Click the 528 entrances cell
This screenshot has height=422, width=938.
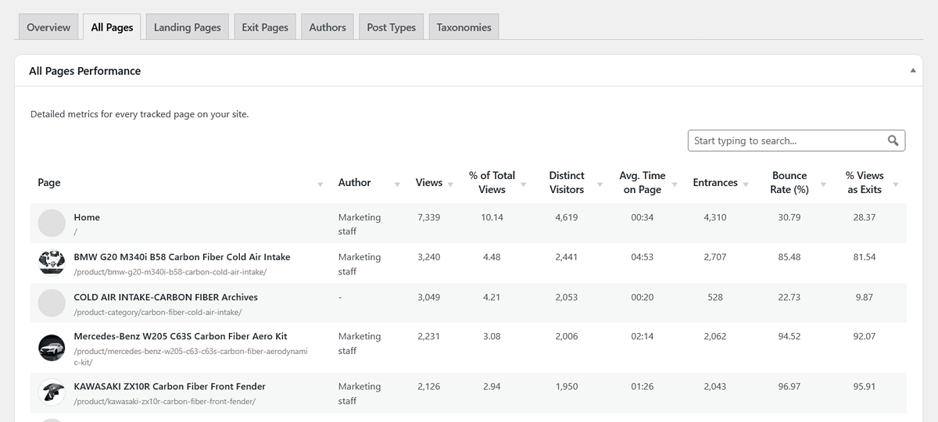click(715, 297)
